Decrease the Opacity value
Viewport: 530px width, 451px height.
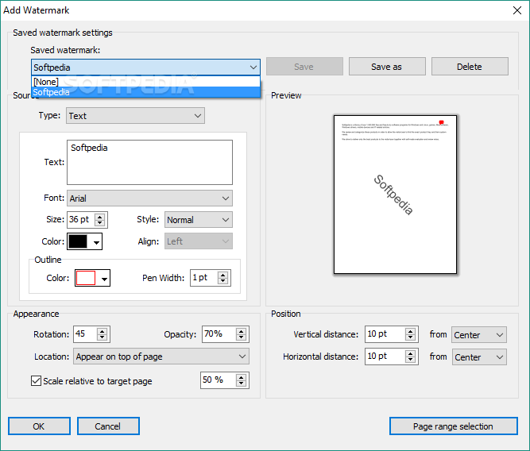click(x=241, y=337)
